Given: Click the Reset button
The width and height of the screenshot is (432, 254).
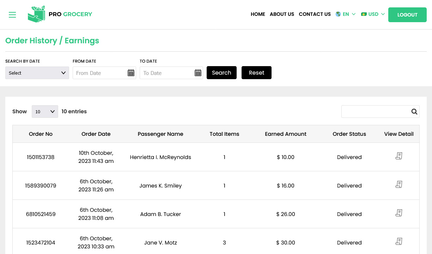Looking at the screenshot, I should pyautogui.click(x=256, y=73).
